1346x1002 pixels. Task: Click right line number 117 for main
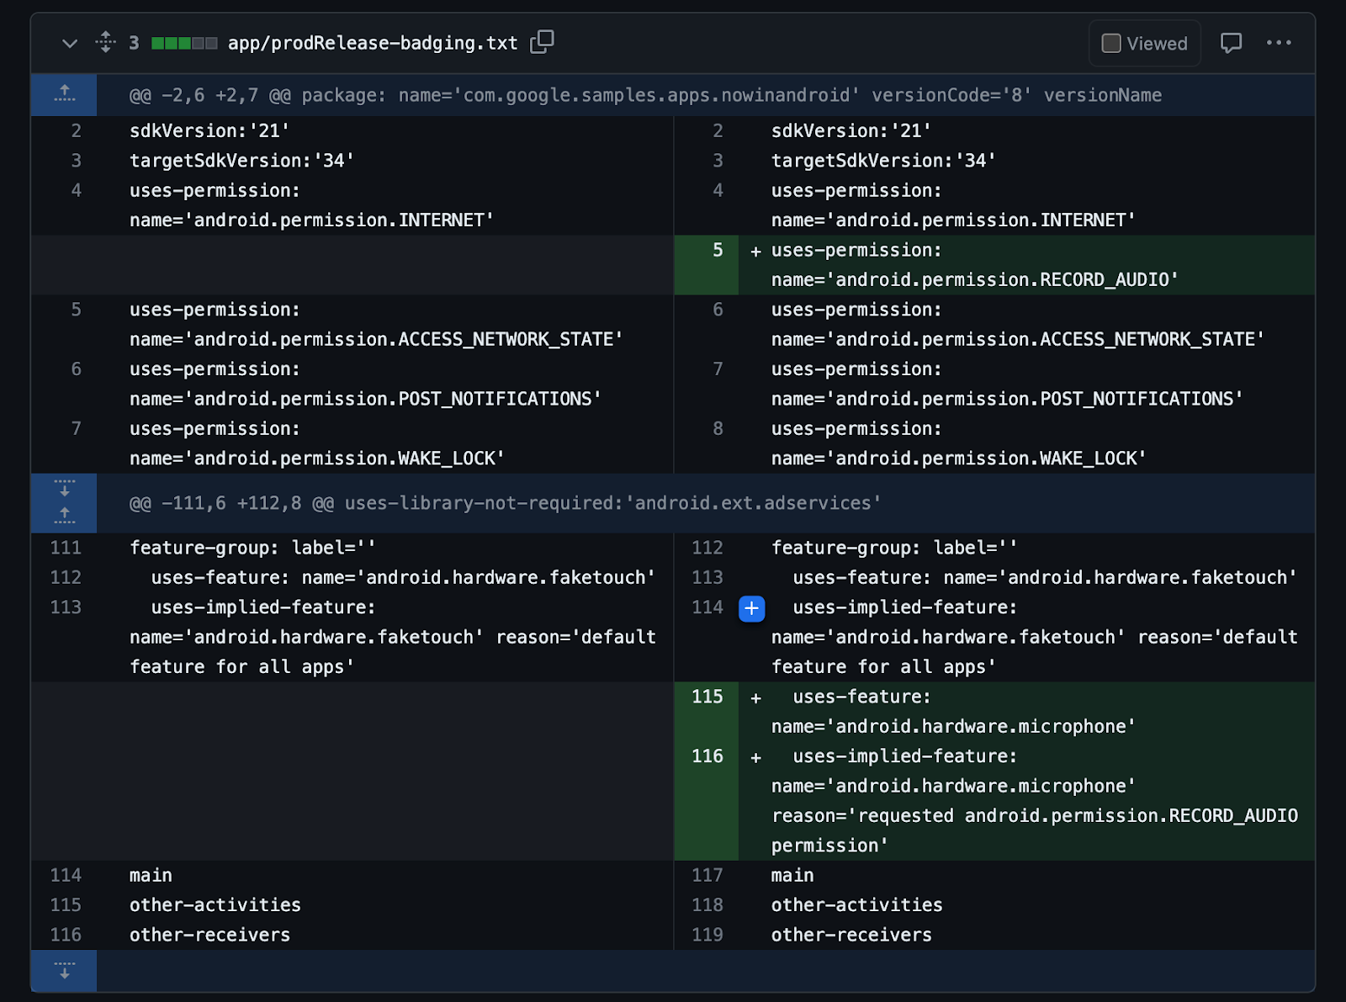click(707, 875)
